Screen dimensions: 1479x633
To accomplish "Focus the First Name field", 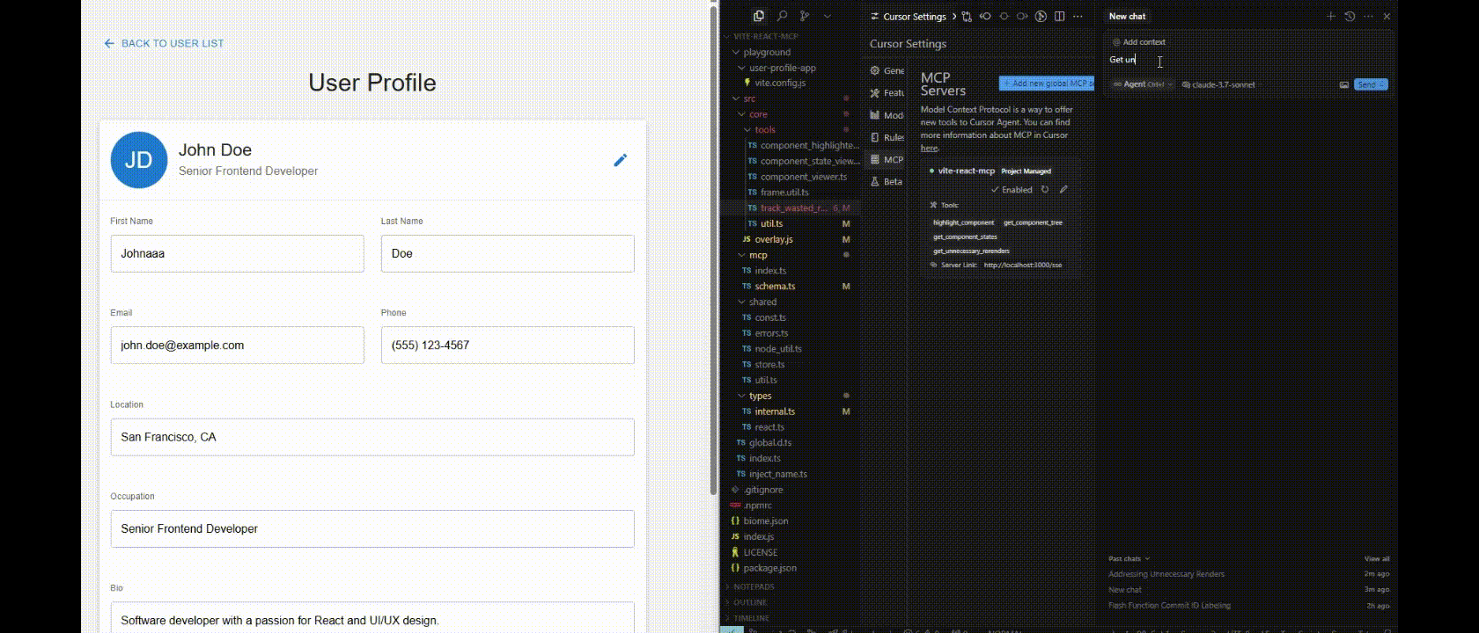I will (237, 253).
